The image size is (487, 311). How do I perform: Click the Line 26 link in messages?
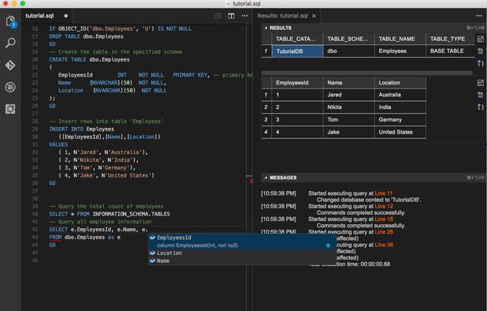coord(384,232)
